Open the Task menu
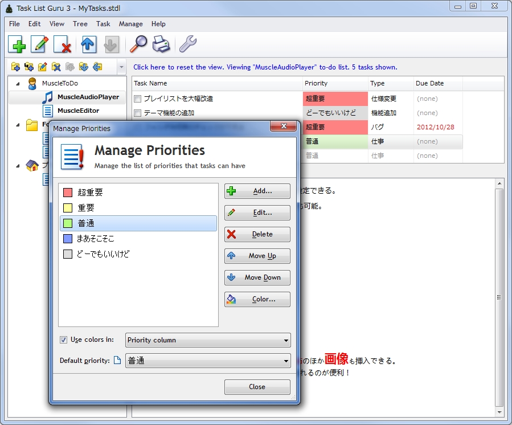This screenshot has width=512, height=425. click(103, 24)
